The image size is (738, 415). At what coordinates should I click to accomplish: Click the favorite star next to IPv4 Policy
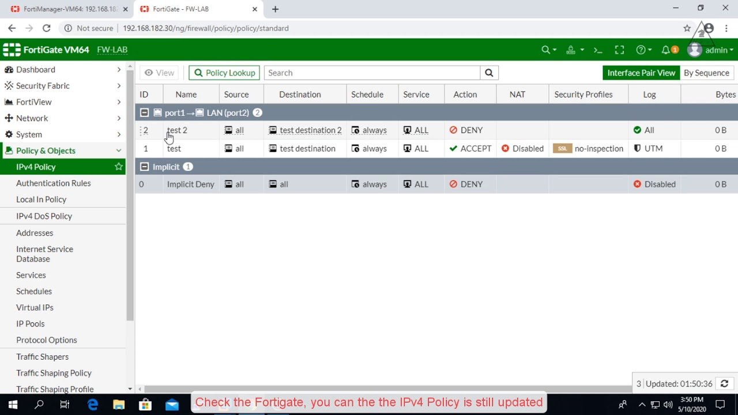click(x=119, y=167)
